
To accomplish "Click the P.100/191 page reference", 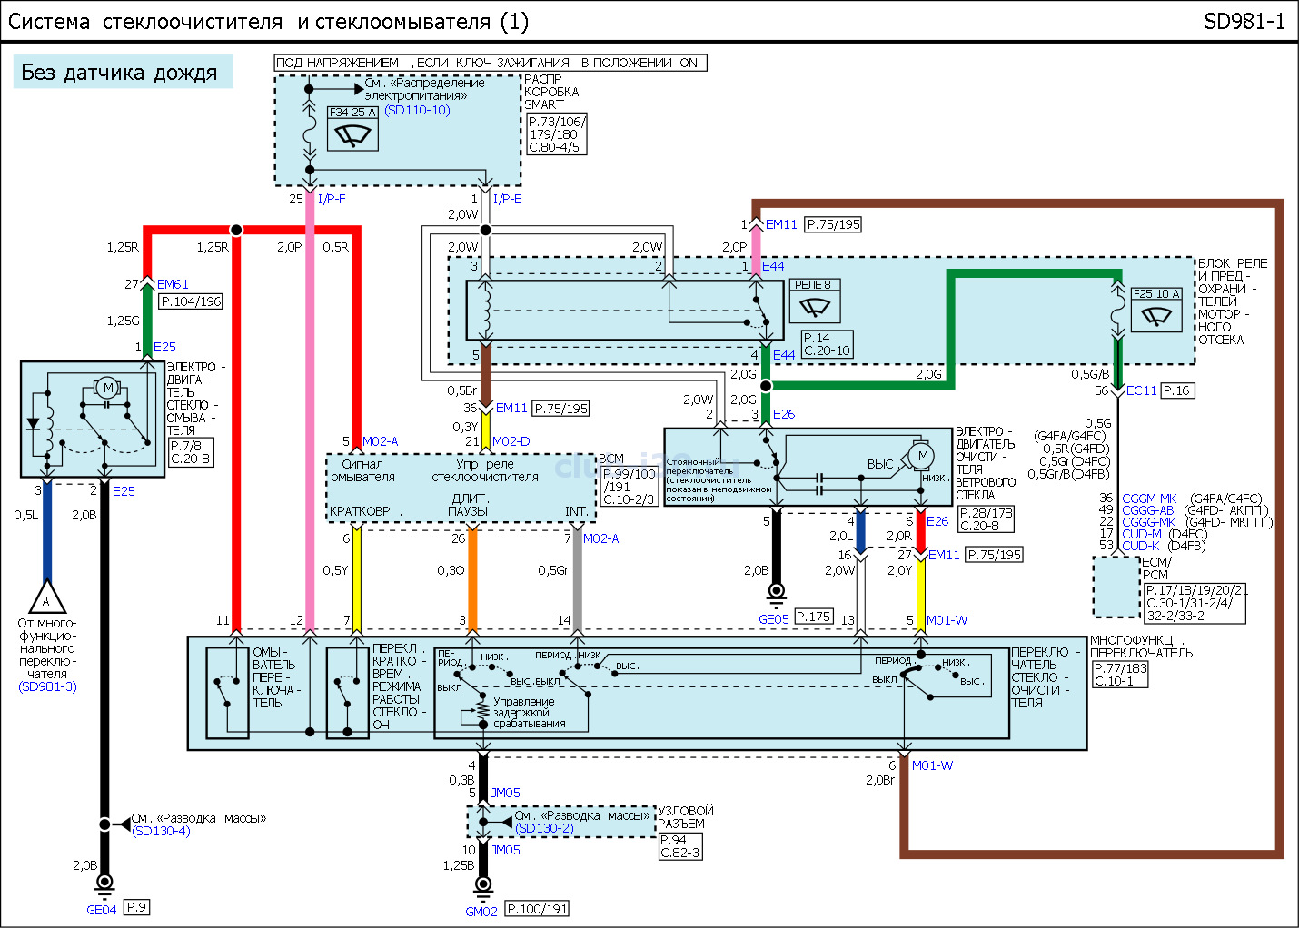I will click(x=537, y=909).
